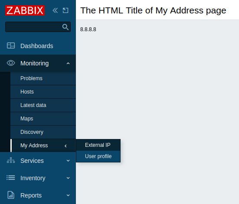Click the My Address submenu arrow

click(x=65, y=146)
